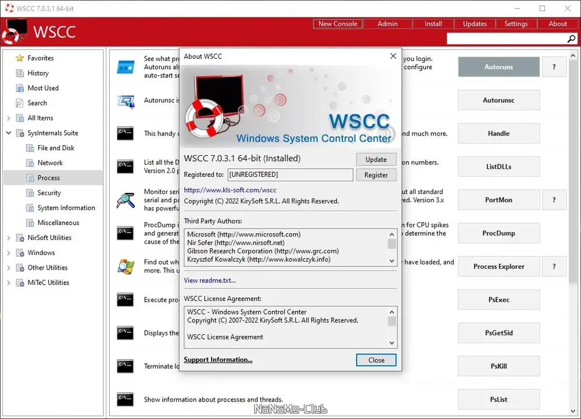581x419 pixels.
Task: Click the PortMon magnifier icon in list
Action: pos(125,200)
